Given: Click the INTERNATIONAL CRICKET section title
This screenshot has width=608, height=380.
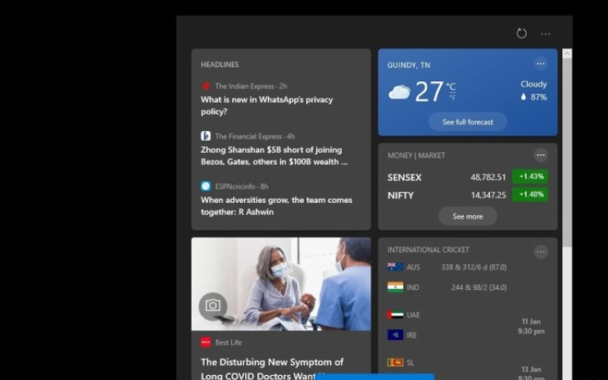Looking at the screenshot, I should 428,250.
